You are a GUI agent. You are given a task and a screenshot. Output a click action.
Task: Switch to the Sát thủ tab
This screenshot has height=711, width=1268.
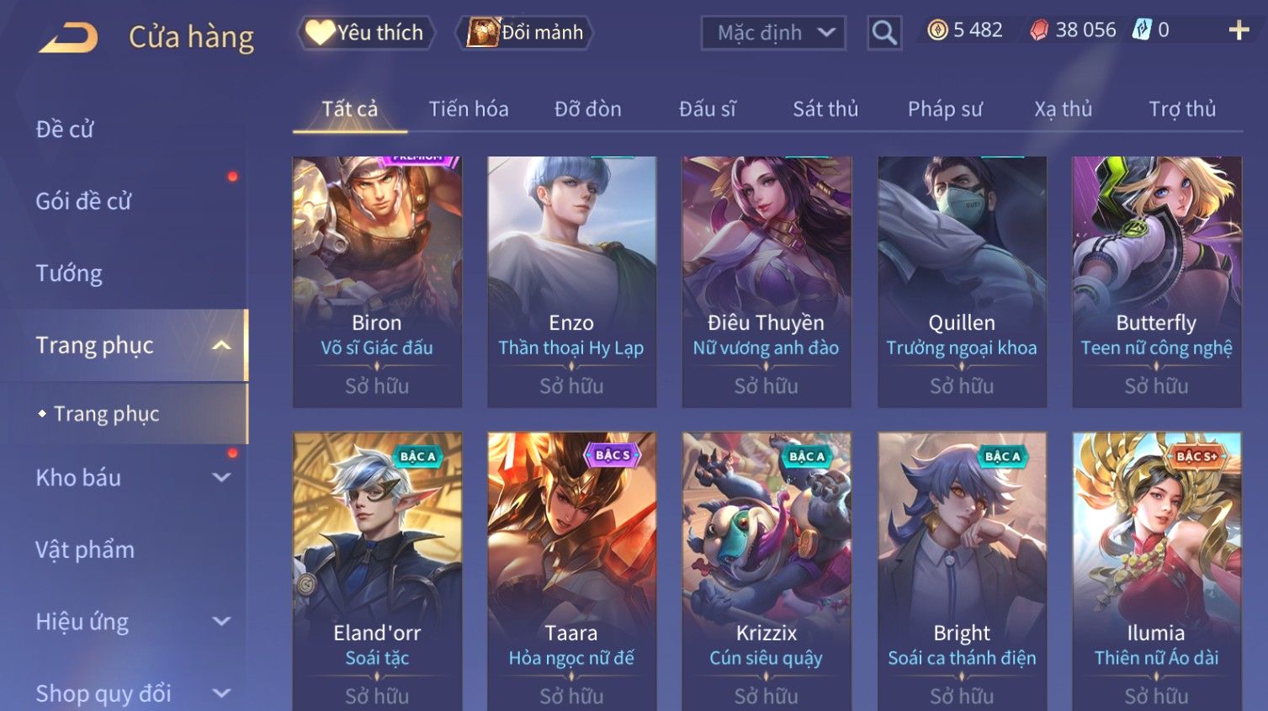pyautogui.click(x=825, y=109)
